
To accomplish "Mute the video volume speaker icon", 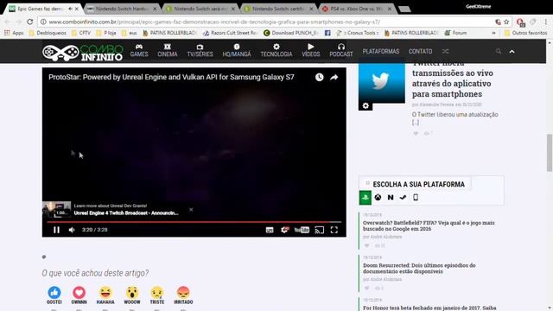I will pos(72,230).
